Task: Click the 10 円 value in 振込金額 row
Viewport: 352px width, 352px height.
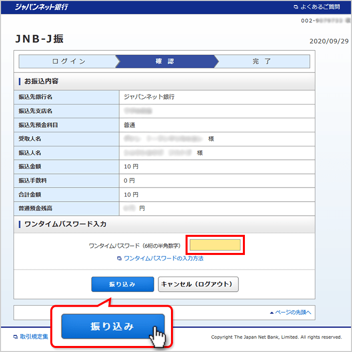Action: [x=131, y=166]
